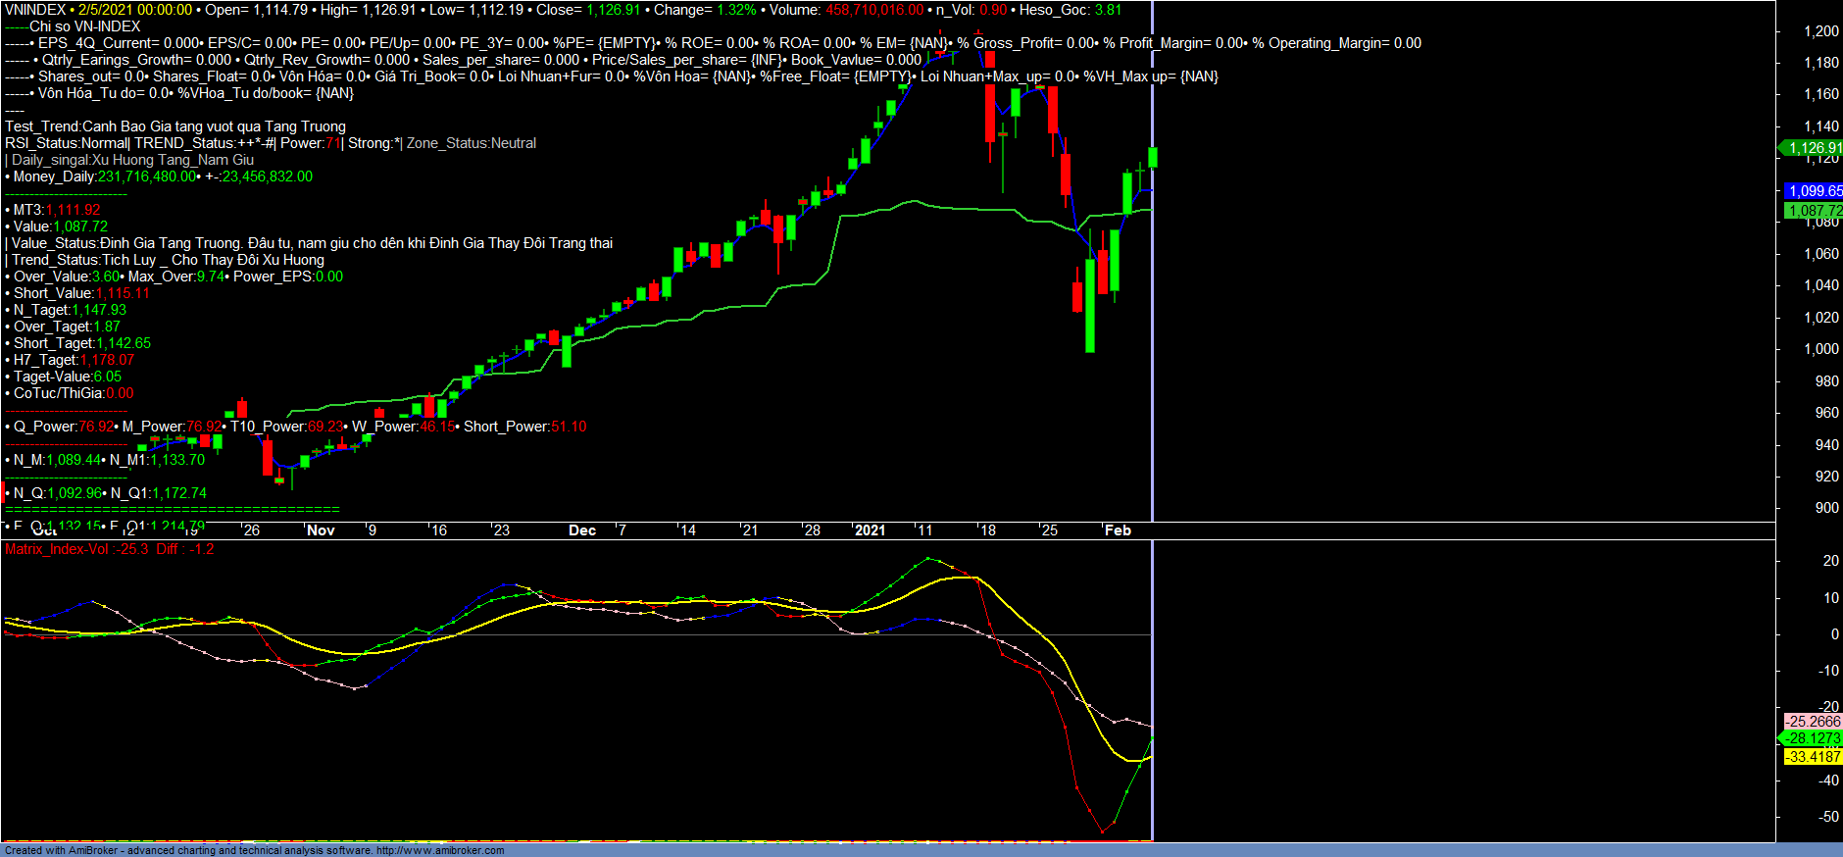1843x857 pixels.
Task: Click the -50 label on indicator axis
Action: (x=1828, y=817)
